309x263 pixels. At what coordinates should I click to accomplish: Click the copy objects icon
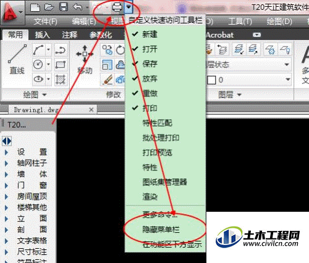point(107,50)
